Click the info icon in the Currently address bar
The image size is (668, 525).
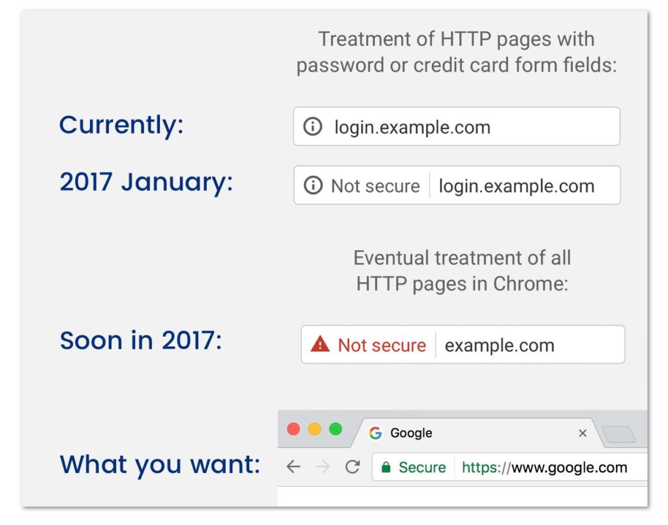312,127
